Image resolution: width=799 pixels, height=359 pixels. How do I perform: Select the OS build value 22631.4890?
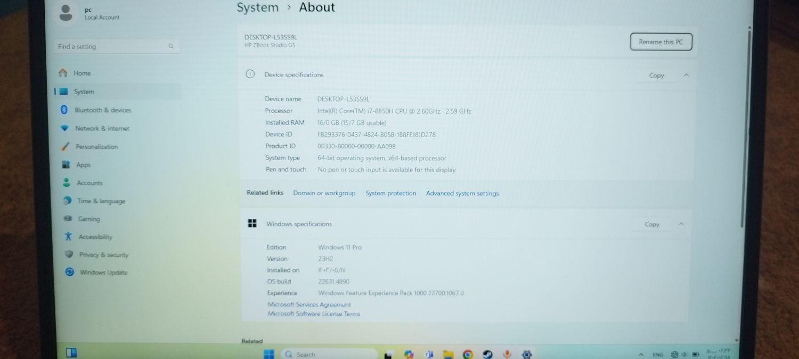click(334, 281)
